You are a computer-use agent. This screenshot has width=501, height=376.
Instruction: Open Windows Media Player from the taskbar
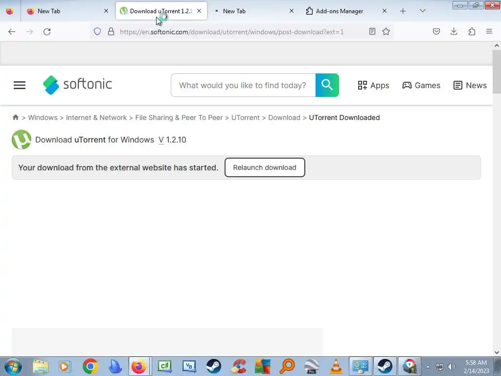click(65, 366)
